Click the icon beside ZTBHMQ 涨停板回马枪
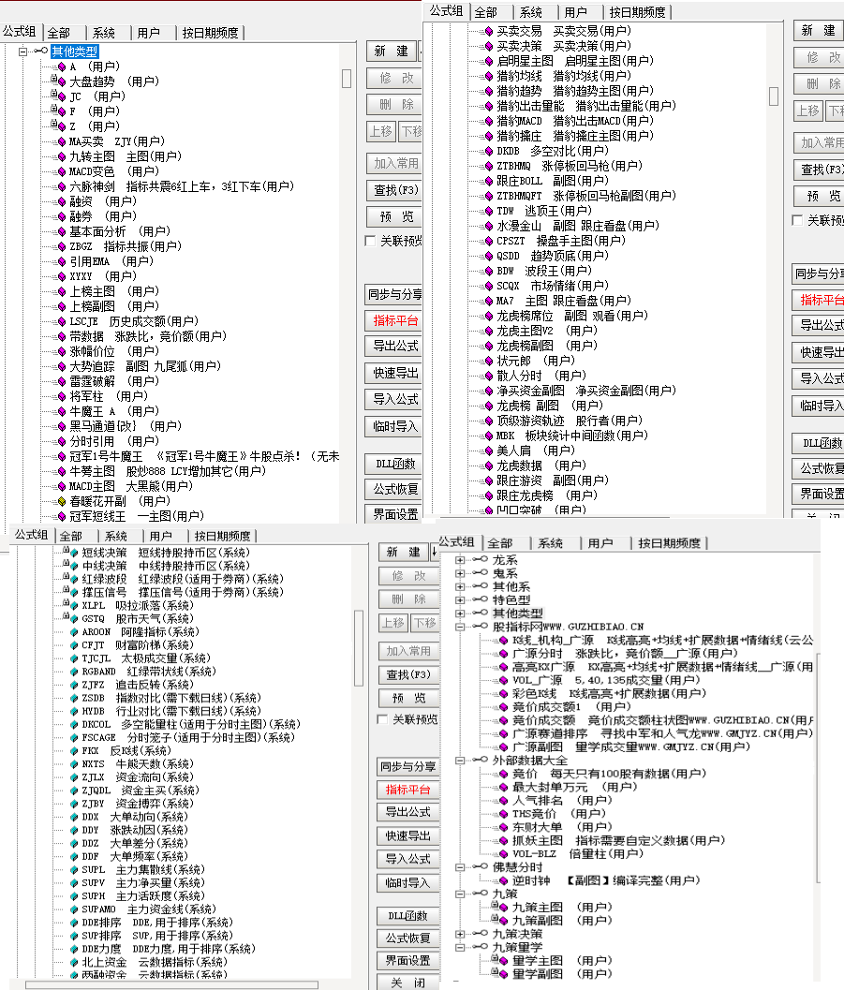This screenshot has width=844, height=990. [x=489, y=166]
